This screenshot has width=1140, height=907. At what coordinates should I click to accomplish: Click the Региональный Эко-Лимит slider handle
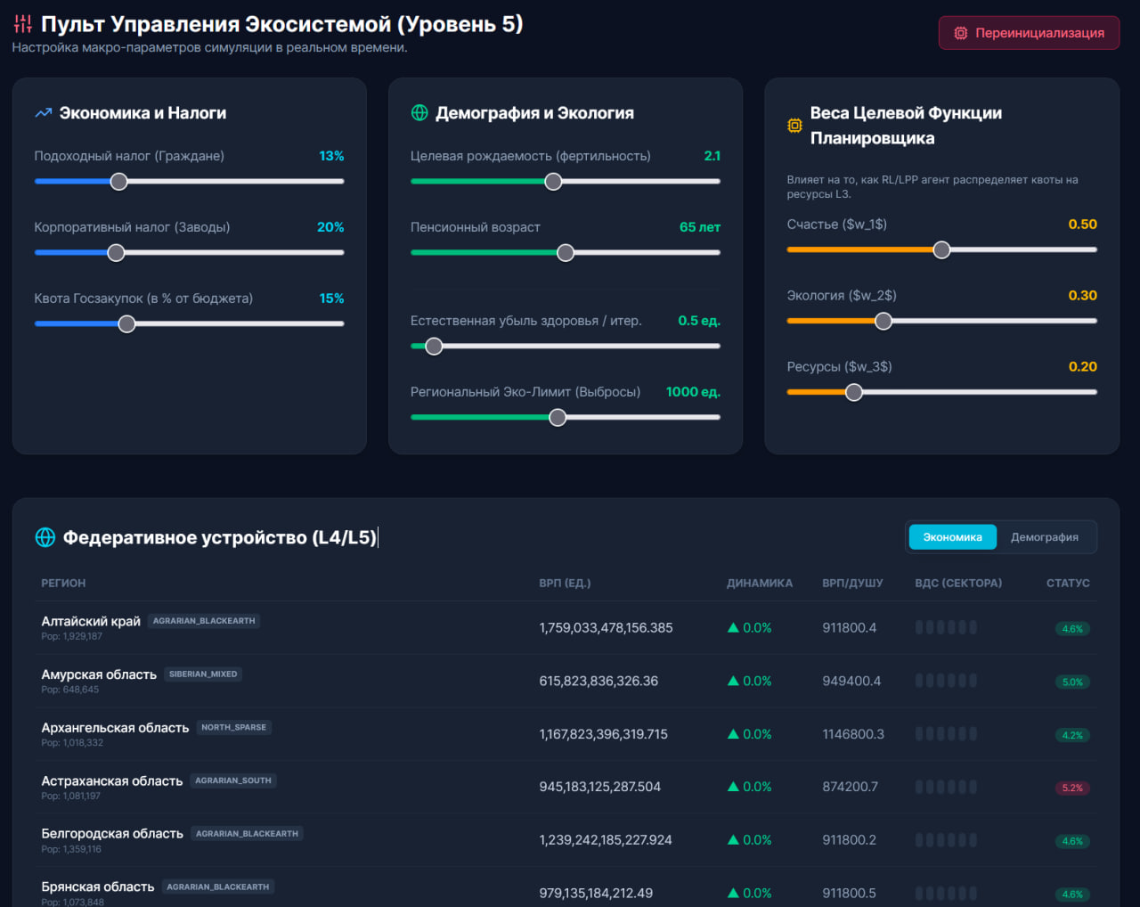click(558, 418)
